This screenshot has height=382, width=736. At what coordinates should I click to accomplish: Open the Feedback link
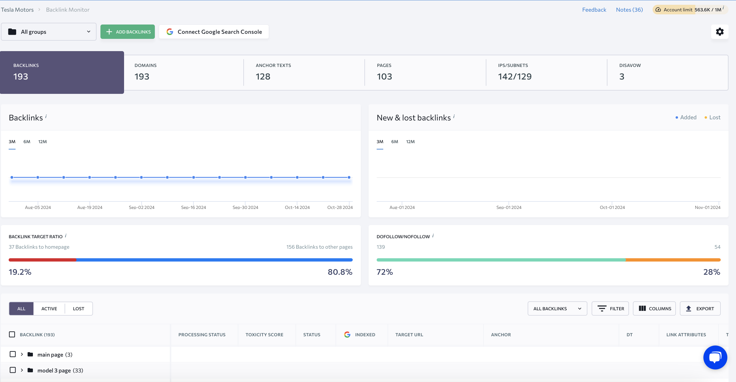click(594, 10)
